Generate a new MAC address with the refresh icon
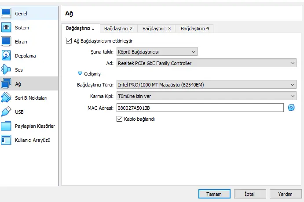 coord(291,108)
